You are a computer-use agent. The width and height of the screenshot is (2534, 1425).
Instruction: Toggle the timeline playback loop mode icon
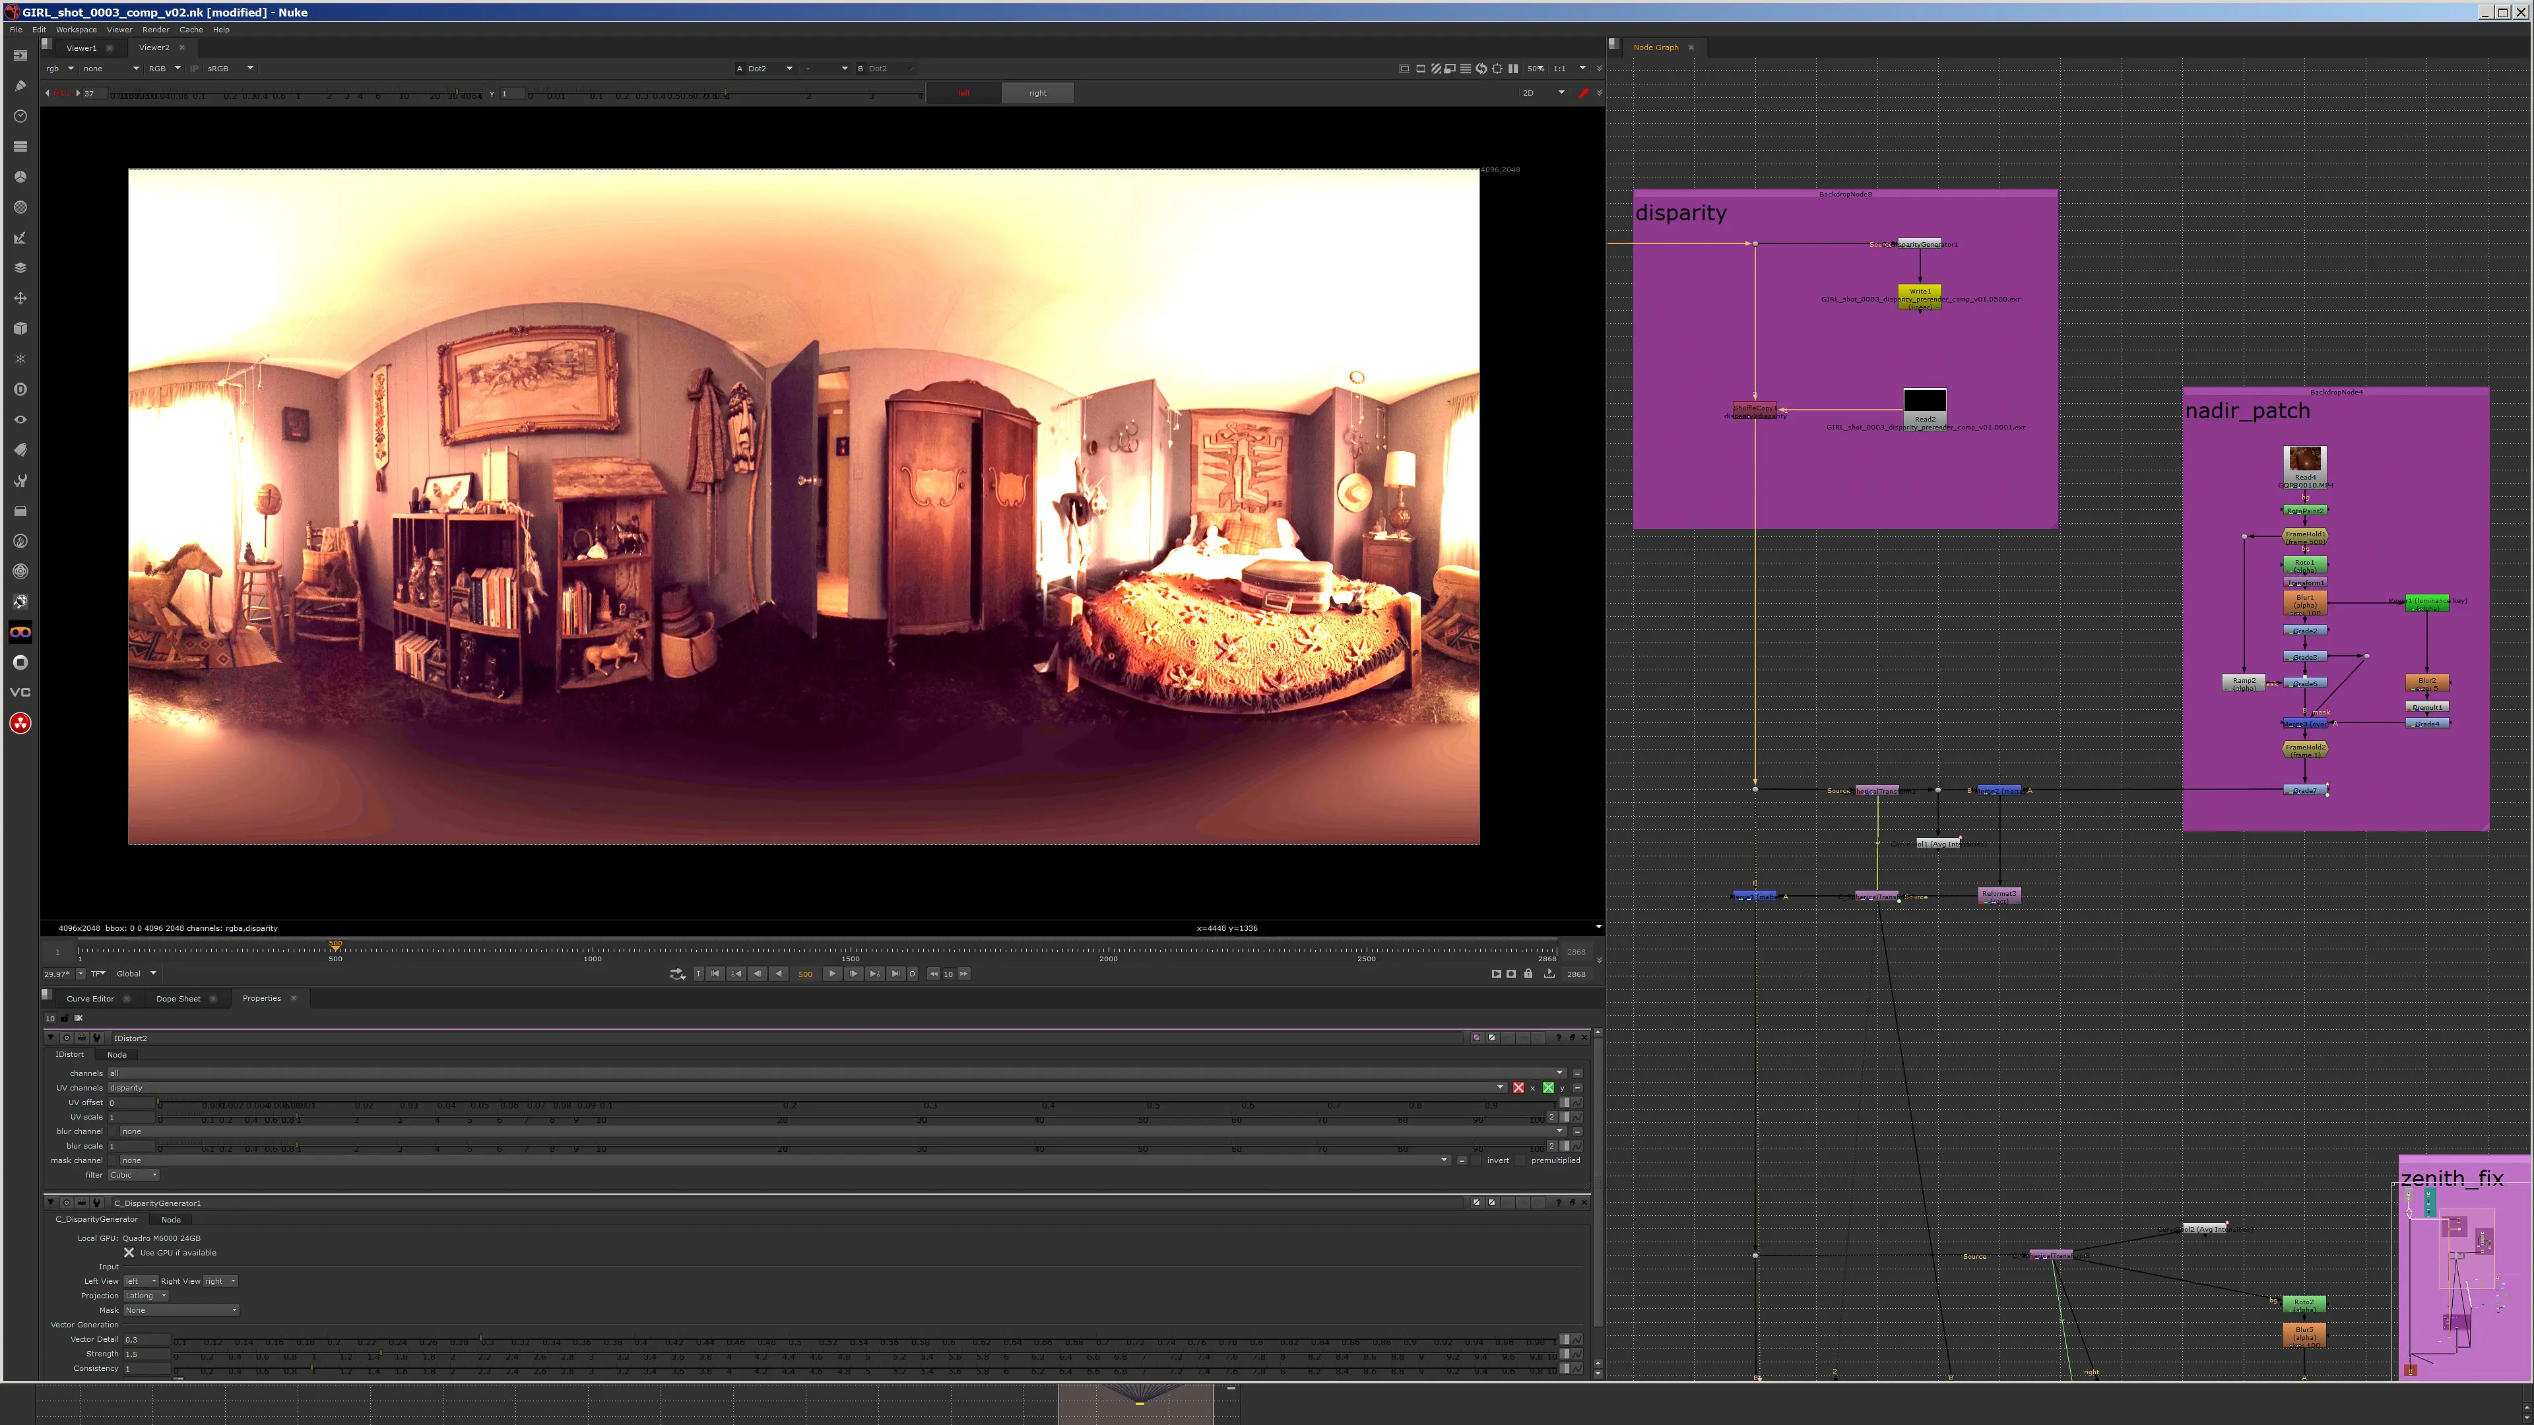click(677, 974)
